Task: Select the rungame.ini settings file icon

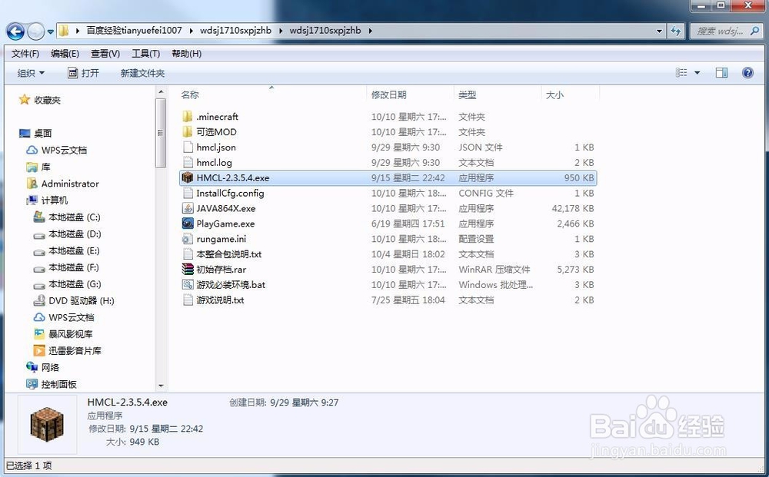Action: point(188,238)
